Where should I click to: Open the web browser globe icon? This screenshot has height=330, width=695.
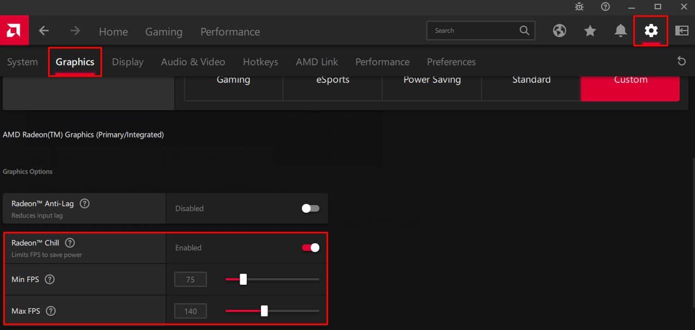pos(560,31)
